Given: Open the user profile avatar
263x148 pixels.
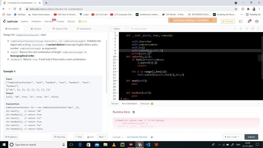Looking at the screenshot, I should click(x=256, y=21).
